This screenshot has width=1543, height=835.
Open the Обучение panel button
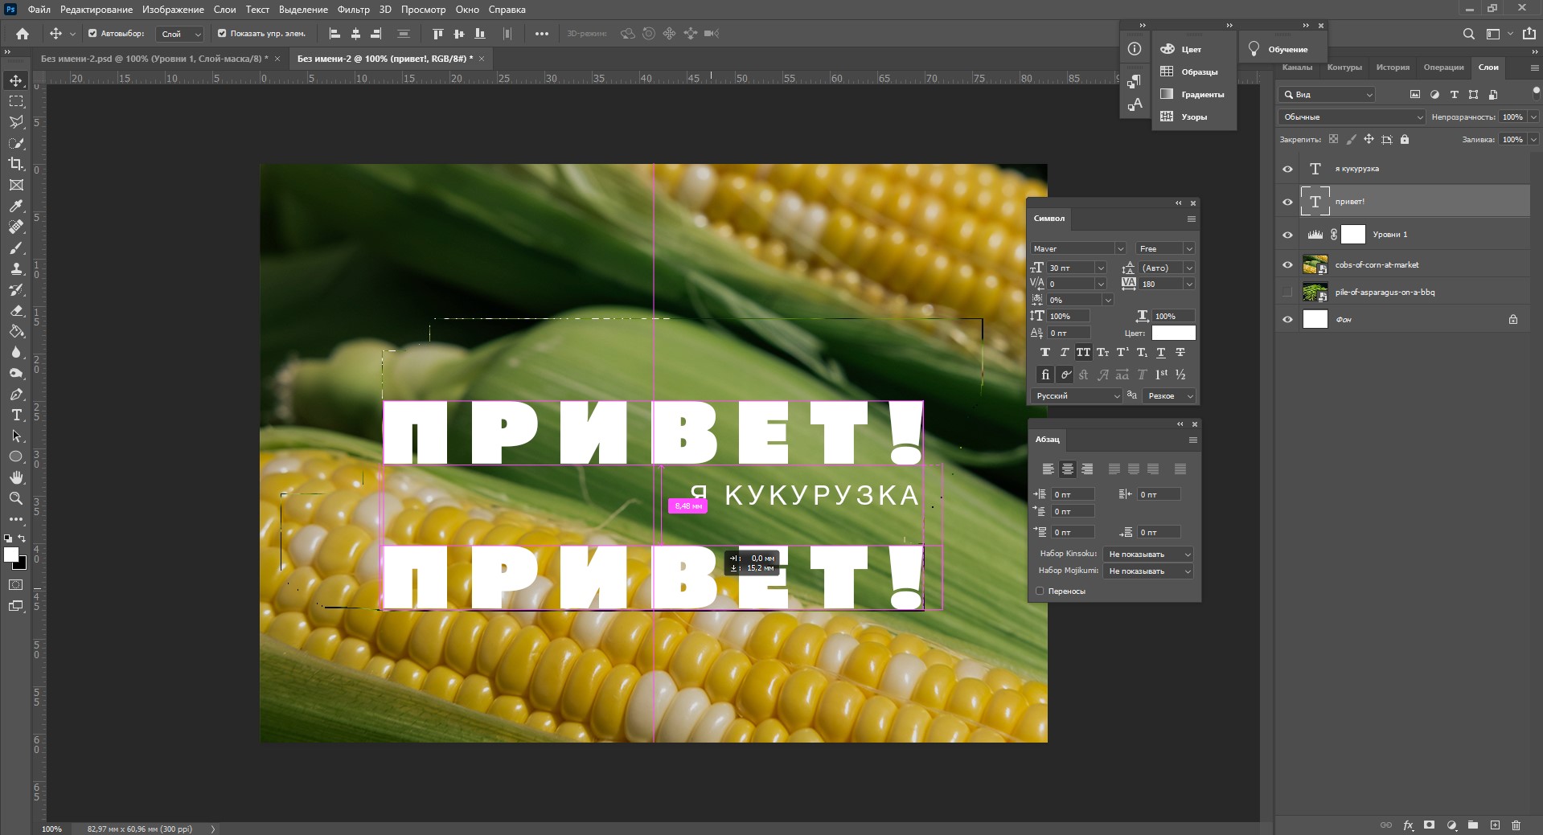(1278, 50)
